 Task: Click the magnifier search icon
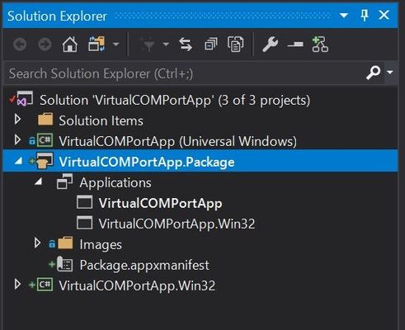373,73
